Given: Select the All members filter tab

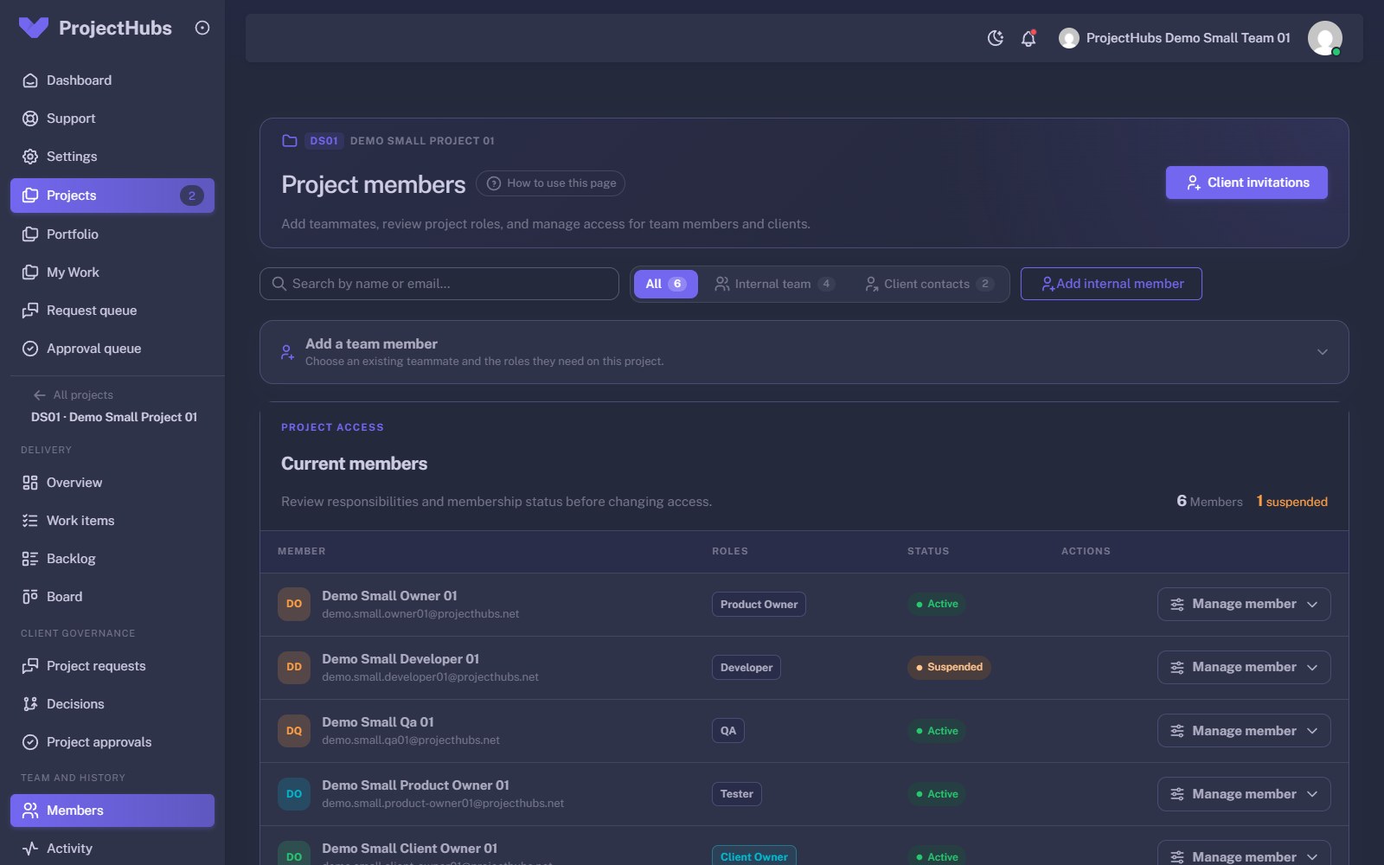Looking at the screenshot, I should pyautogui.click(x=666, y=284).
